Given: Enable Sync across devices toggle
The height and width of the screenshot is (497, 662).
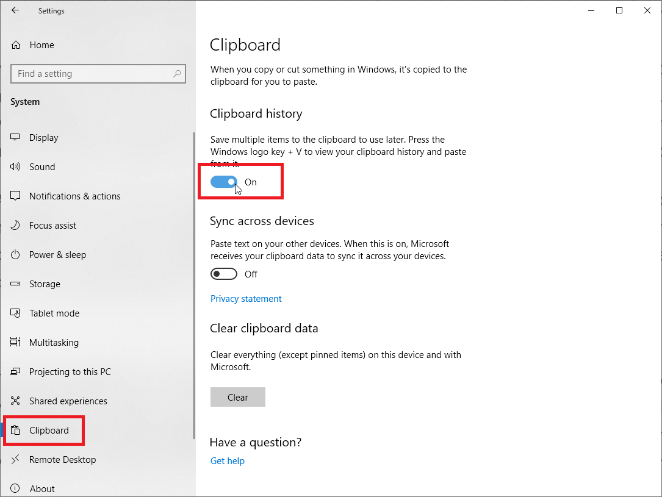Looking at the screenshot, I should (224, 274).
